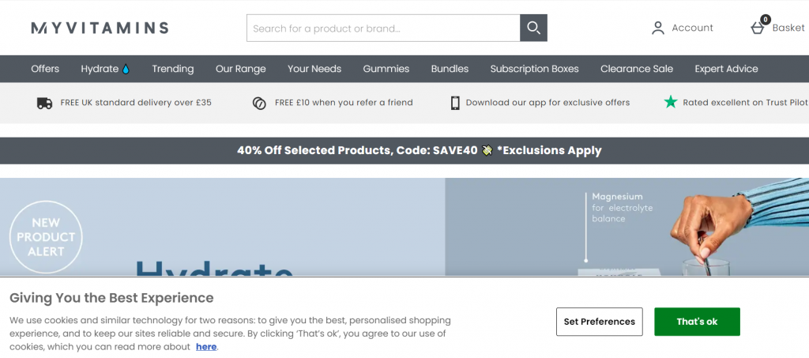The width and height of the screenshot is (809, 358).
Task: Open Subscription Boxes in the navigation
Action: (x=535, y=69)
